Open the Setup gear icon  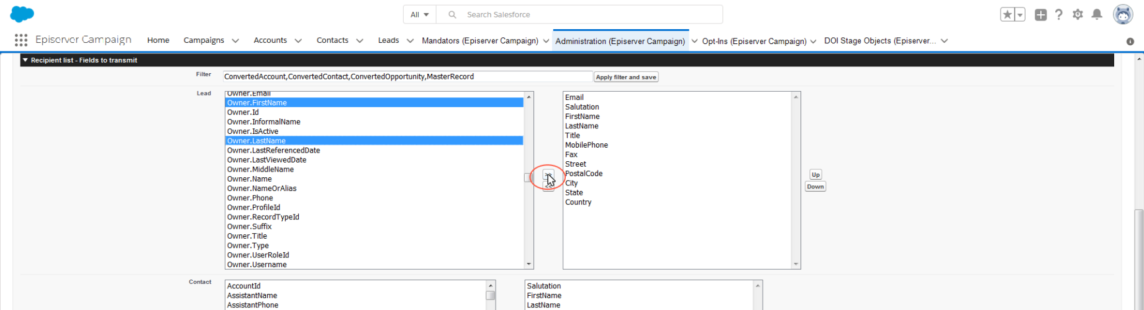pos(1078,15)
